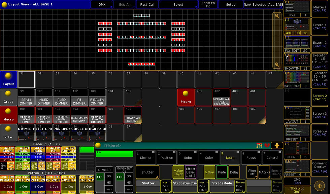Open the DMX dropdown in title bar
This screenshot has height=194, width=330.
pos(102,4)
